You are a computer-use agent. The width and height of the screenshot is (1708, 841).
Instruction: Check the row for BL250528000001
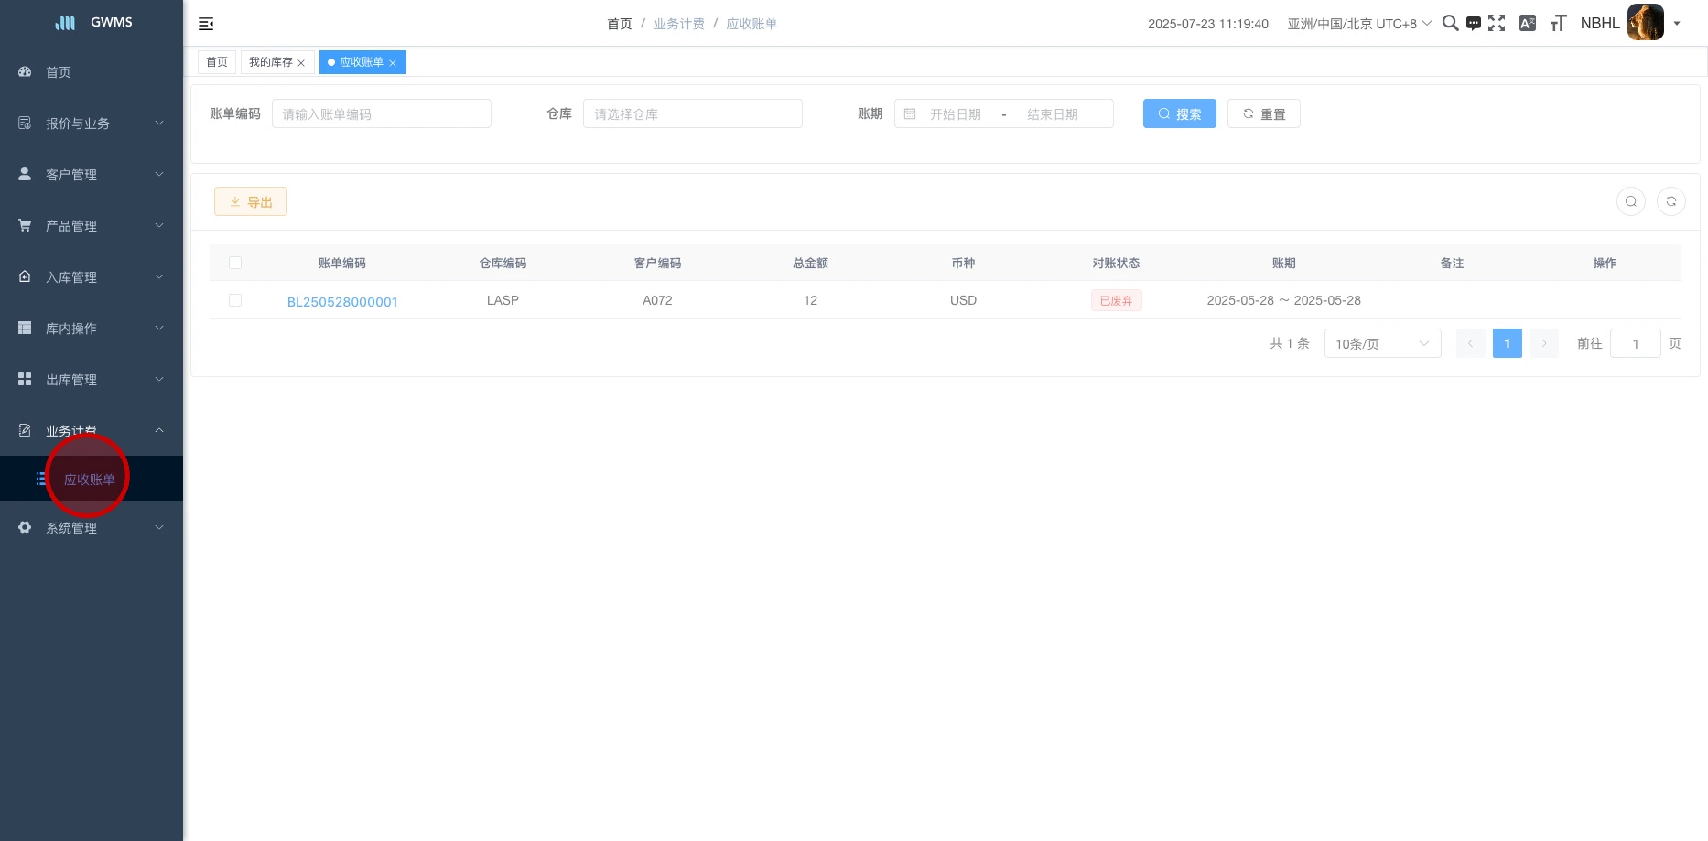pos(235,300)
